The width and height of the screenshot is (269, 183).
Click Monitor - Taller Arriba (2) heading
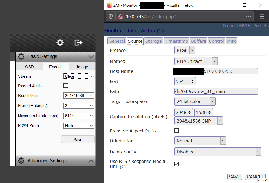(134, 31)
